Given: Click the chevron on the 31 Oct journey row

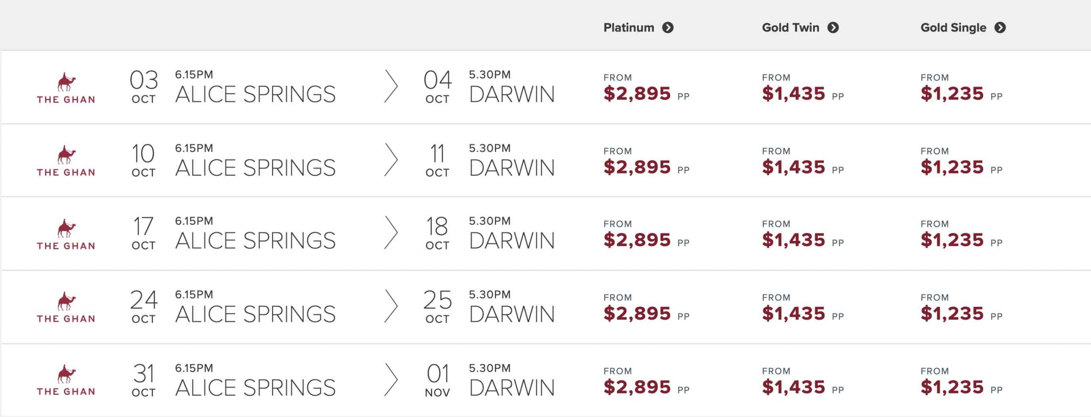Looking at the screenshot, I should [391, 380].
